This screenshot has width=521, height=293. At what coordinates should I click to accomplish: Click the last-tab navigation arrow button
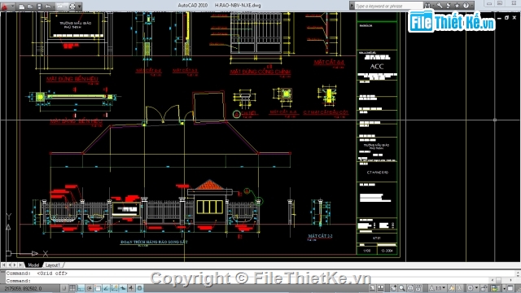click(21, 265)
